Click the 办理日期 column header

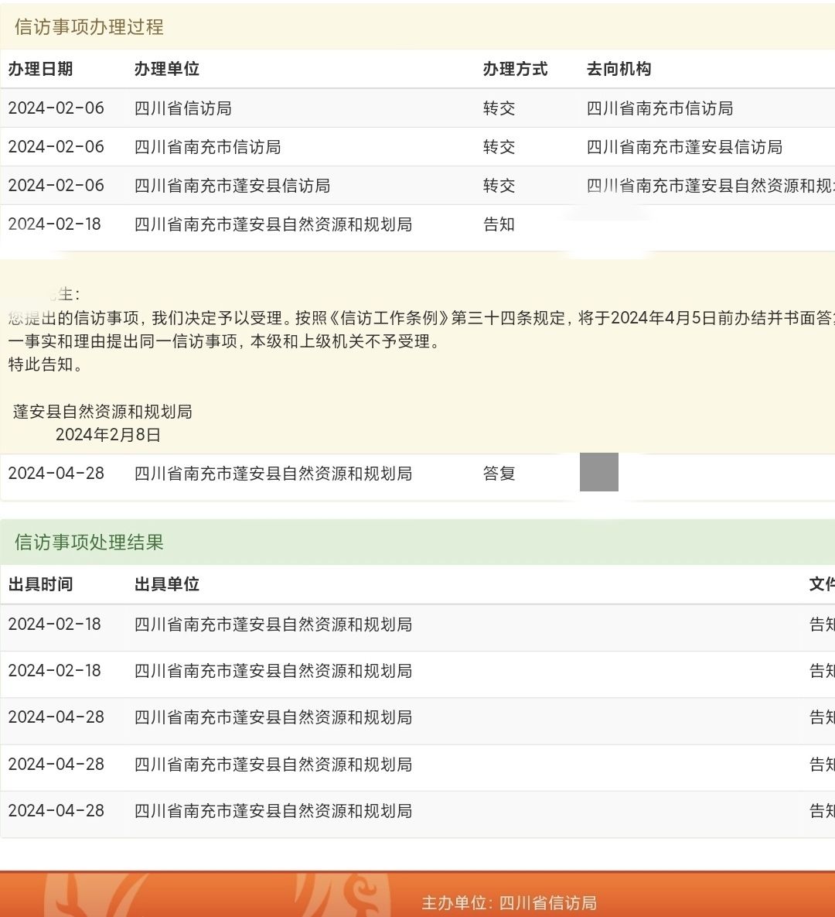(40, 69)
